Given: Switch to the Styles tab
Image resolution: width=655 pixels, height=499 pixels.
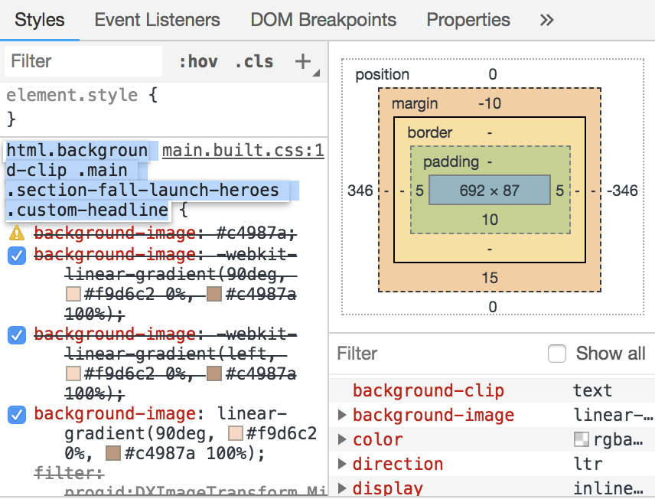Looking at the screenshot, I should 40,20.
